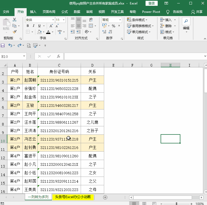Expand the Name Box dropdown

[x=24, y=56]
